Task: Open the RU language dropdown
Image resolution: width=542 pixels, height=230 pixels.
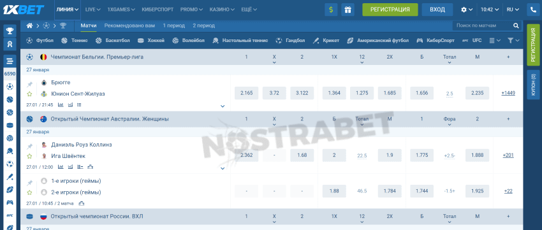Action: 512,10
